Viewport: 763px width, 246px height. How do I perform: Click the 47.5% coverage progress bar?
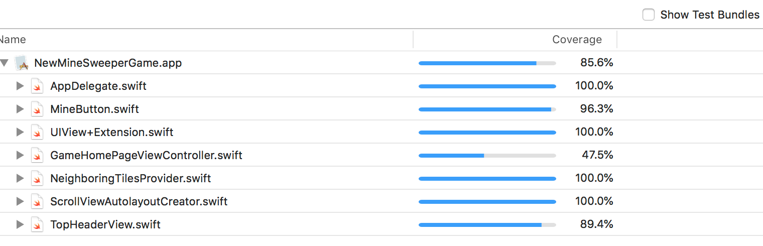(487, 156)
